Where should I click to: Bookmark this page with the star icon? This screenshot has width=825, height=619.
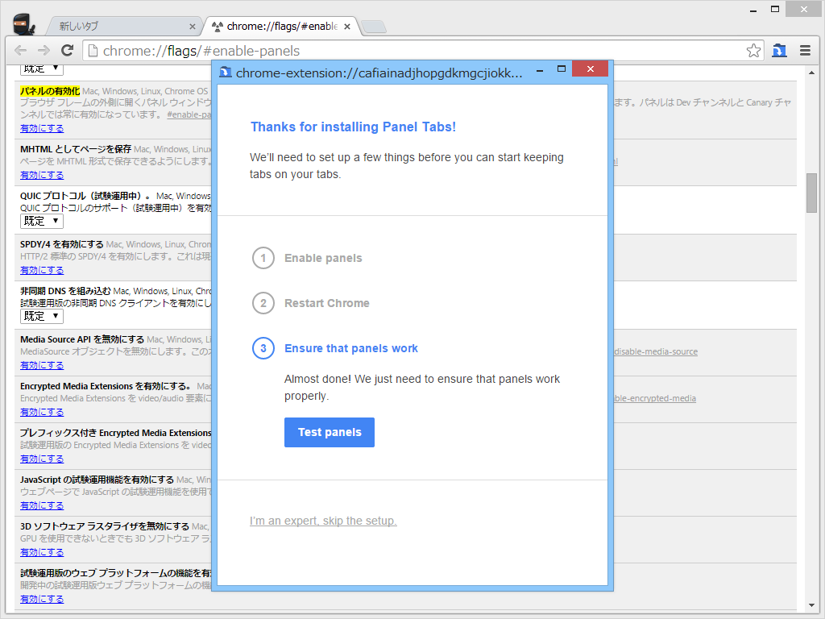(x=753, y=51)
